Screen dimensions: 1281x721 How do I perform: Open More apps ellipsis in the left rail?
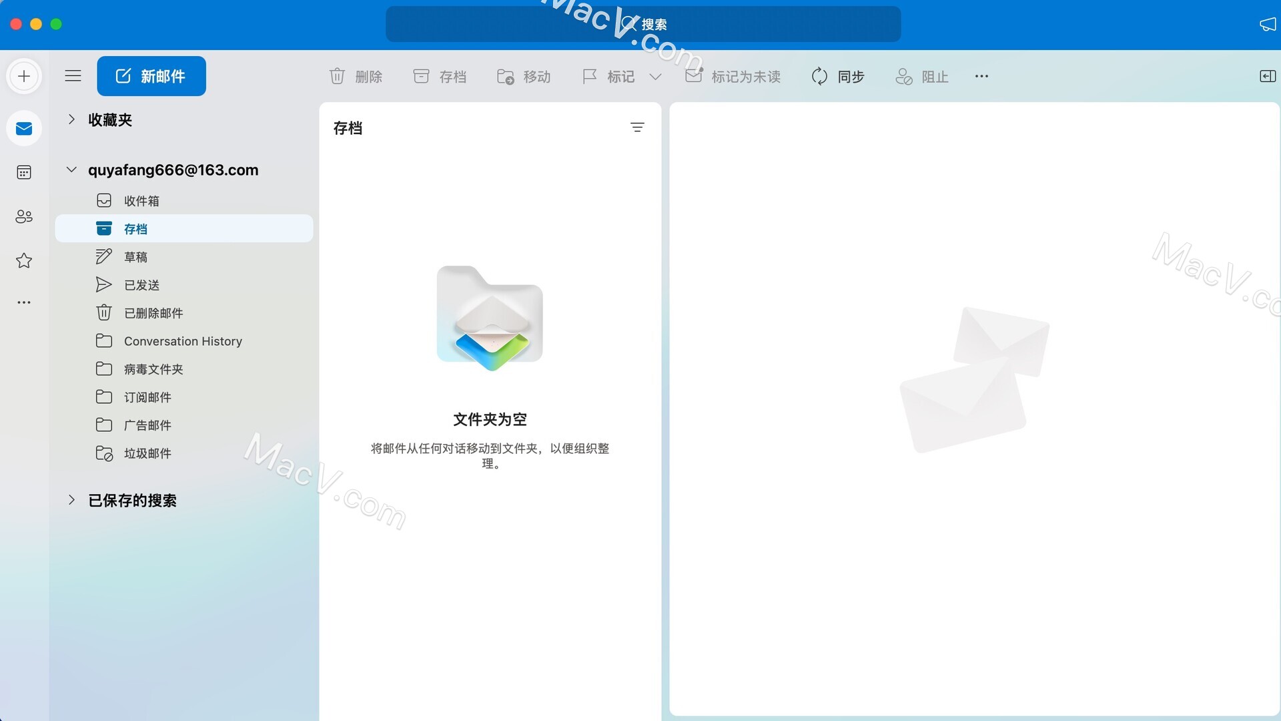(x=24, y=302)
